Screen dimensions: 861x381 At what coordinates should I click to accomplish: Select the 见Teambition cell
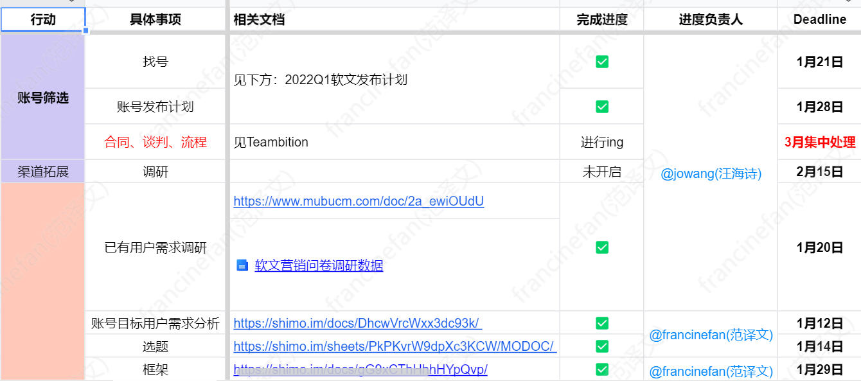coord(394,142)
